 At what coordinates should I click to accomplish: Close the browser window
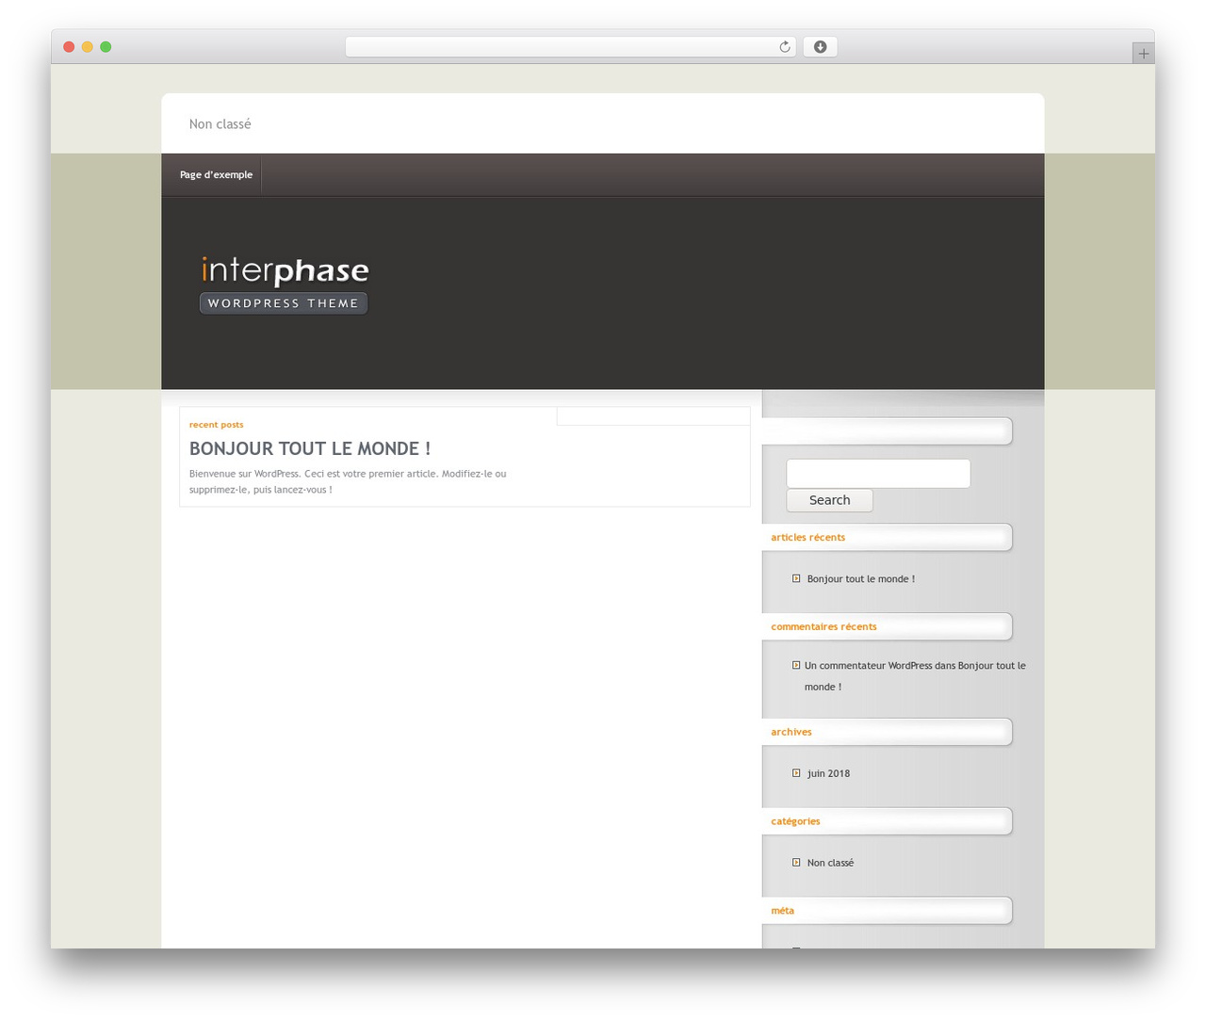(x=69, y=47)
